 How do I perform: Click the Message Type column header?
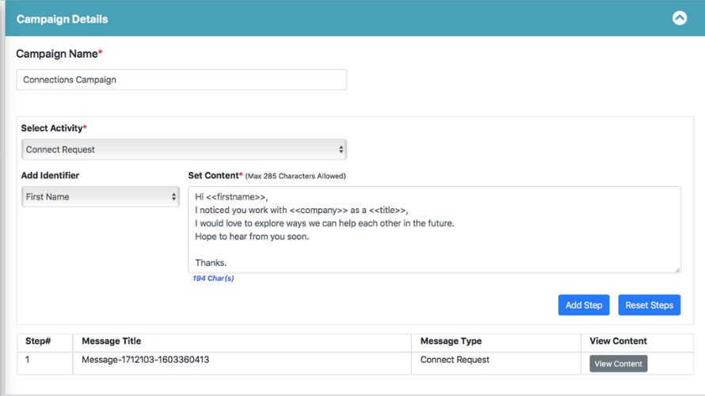[451, 341]
